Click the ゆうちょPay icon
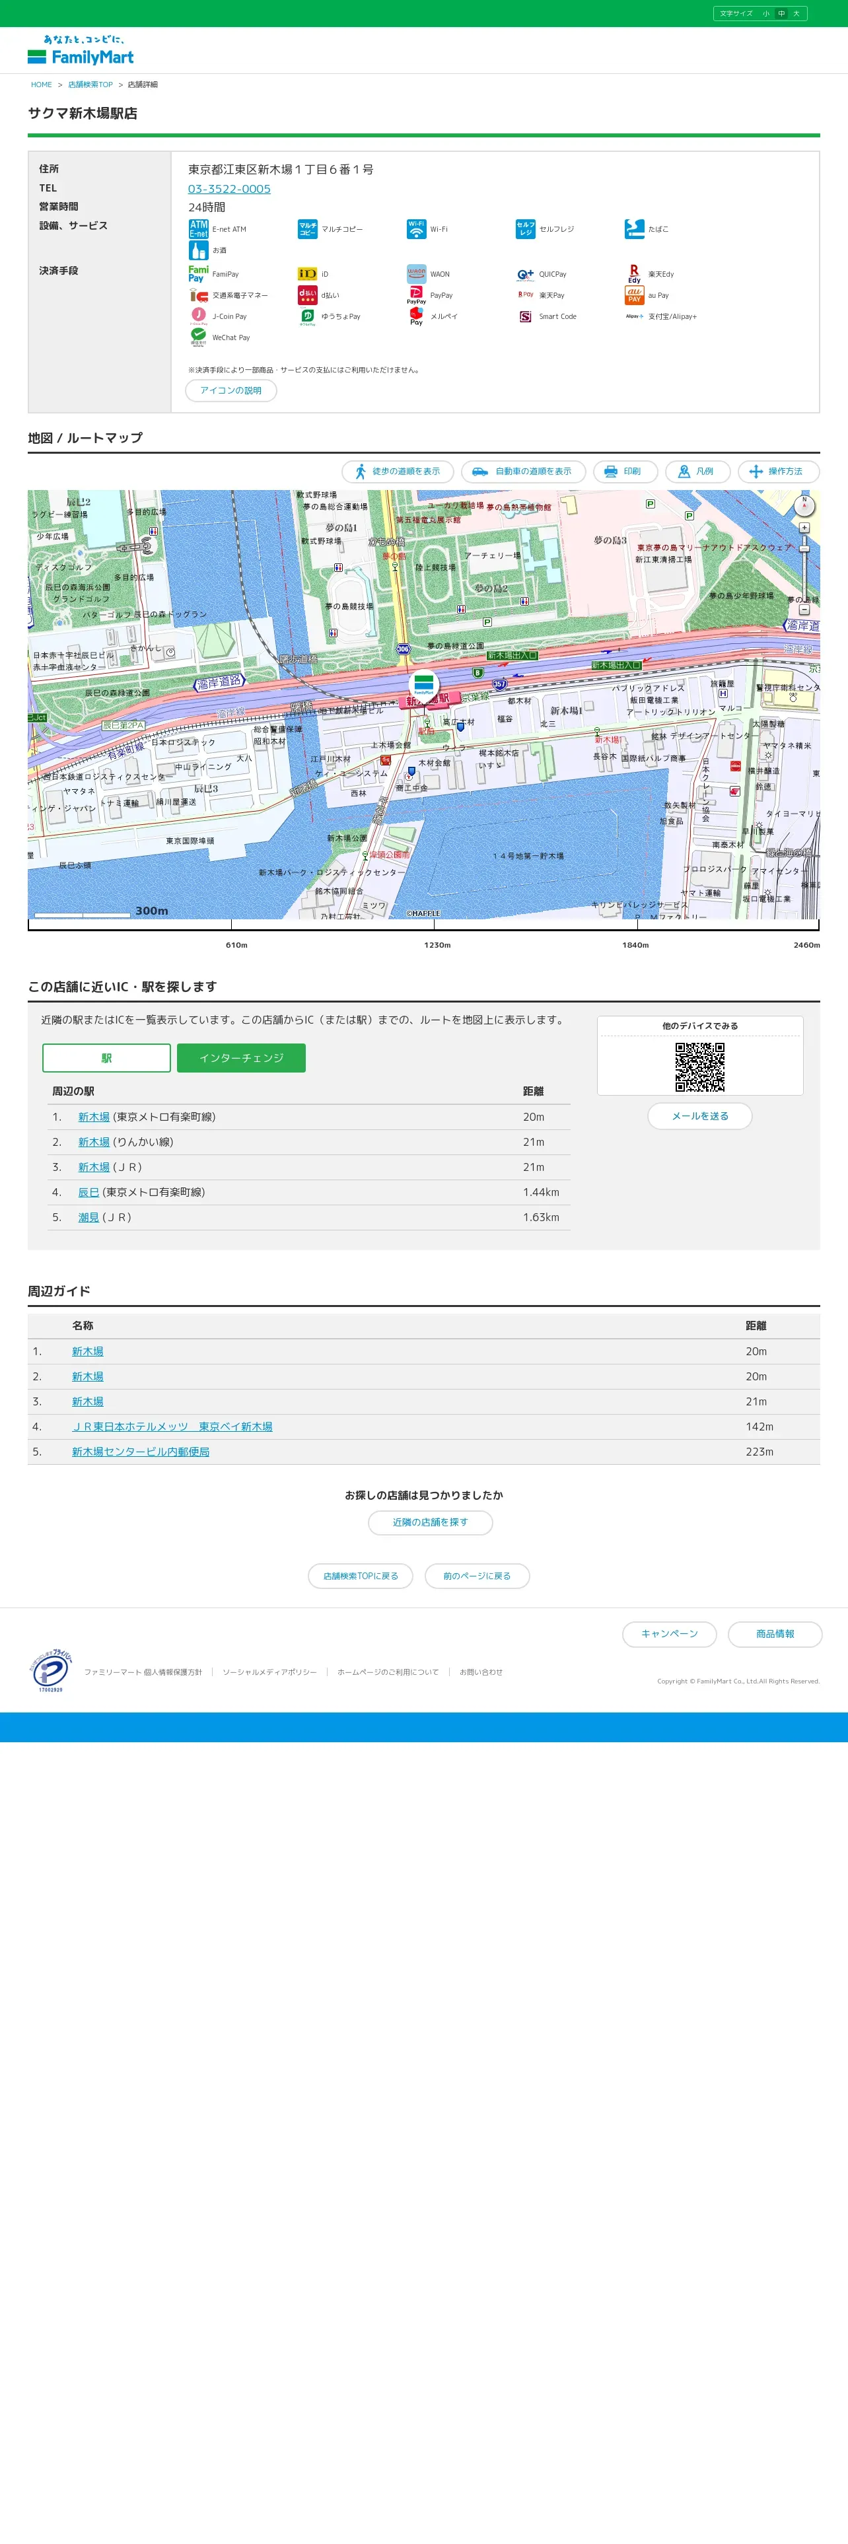Screen dimensions: 848x2544 coord(307,316)
